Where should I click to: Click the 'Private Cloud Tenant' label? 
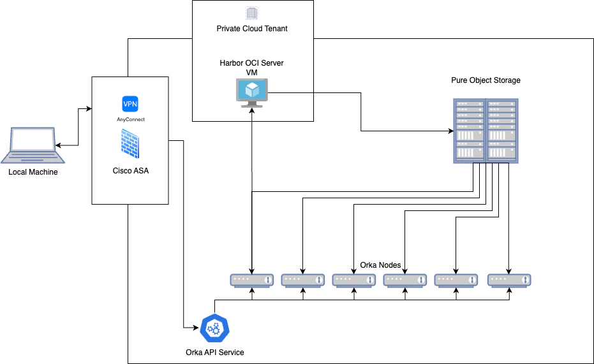[252, 29]
